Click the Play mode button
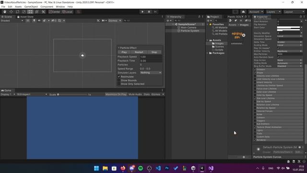307x173 pixels. 142,12
